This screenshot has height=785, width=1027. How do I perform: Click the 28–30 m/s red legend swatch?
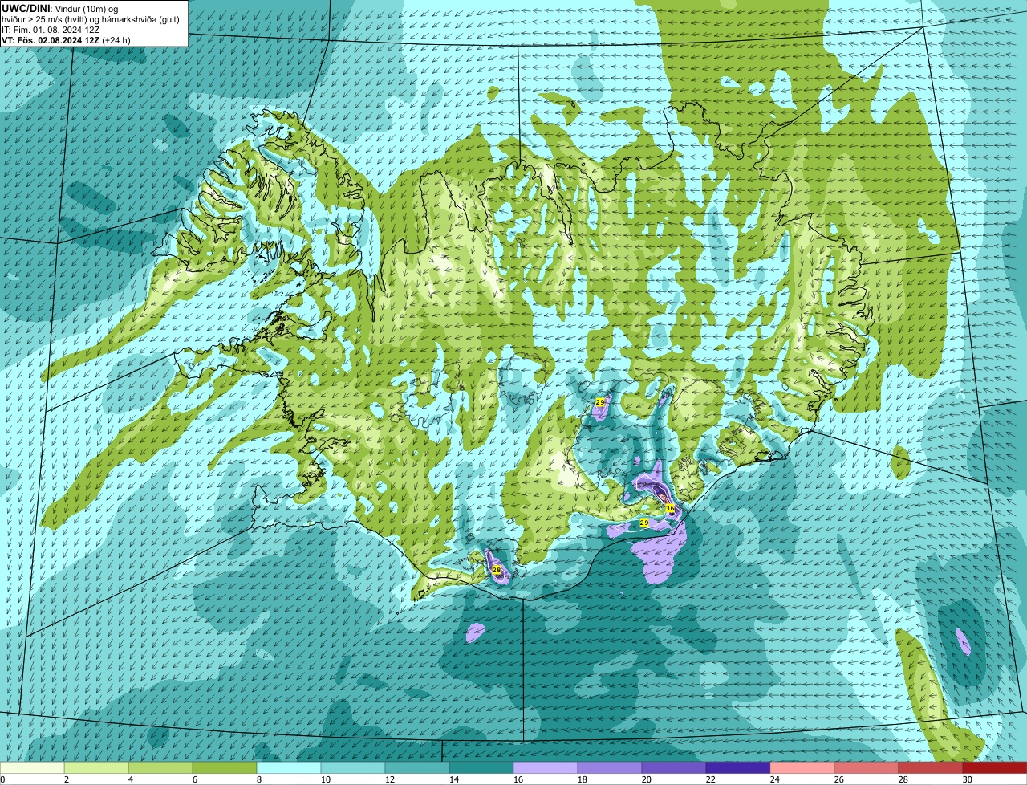click(931, 768)
